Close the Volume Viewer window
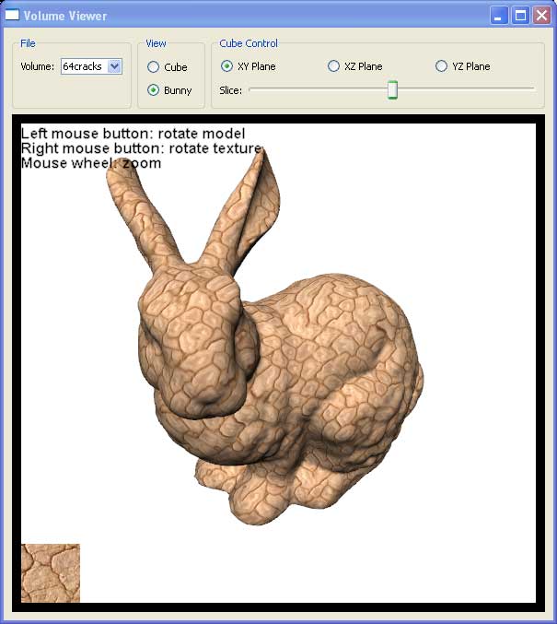Viewport: 557px width, 624px height. pyautogui.click(x=541, y=16)
